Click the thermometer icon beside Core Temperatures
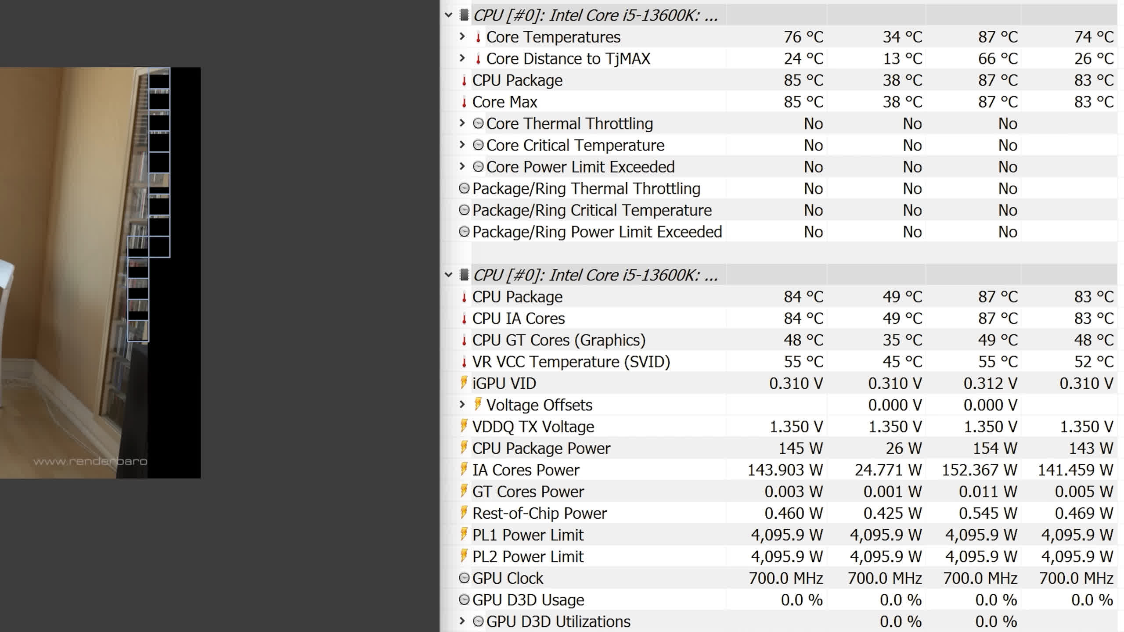 click(478, 37)
